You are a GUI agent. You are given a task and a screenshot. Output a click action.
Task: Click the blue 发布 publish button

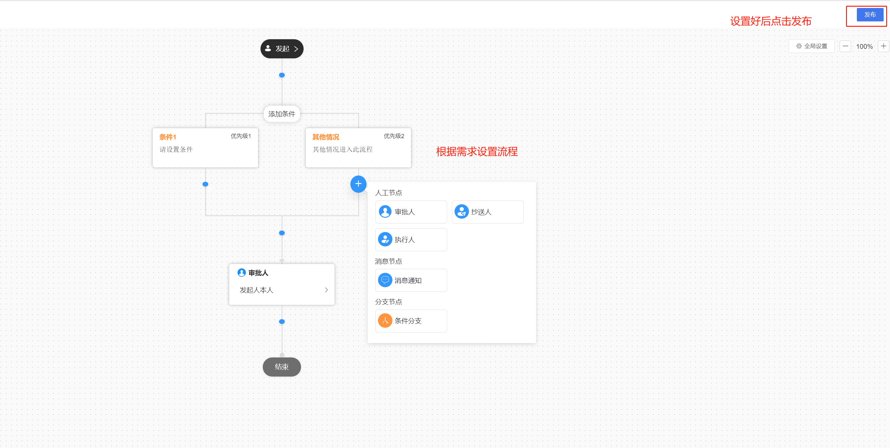click(x=870, y=15)
